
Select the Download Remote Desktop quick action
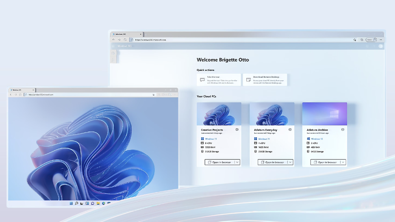265,80
